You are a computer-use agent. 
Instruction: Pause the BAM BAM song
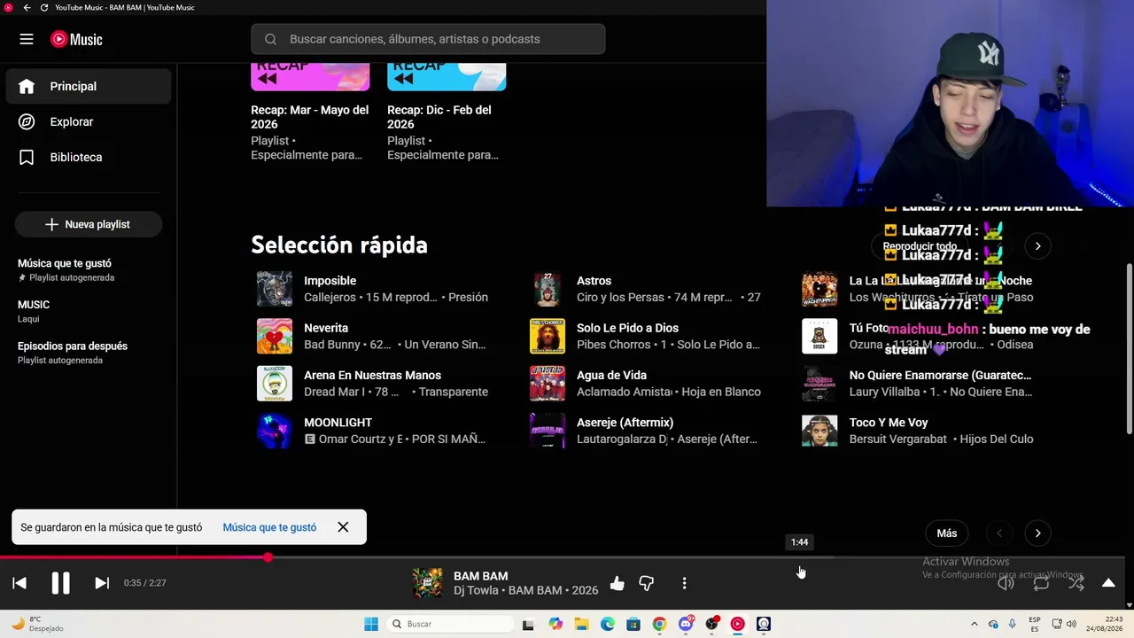point(60,583)
